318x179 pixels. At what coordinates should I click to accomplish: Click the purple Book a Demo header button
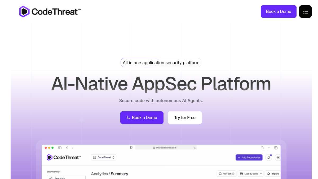279,11
